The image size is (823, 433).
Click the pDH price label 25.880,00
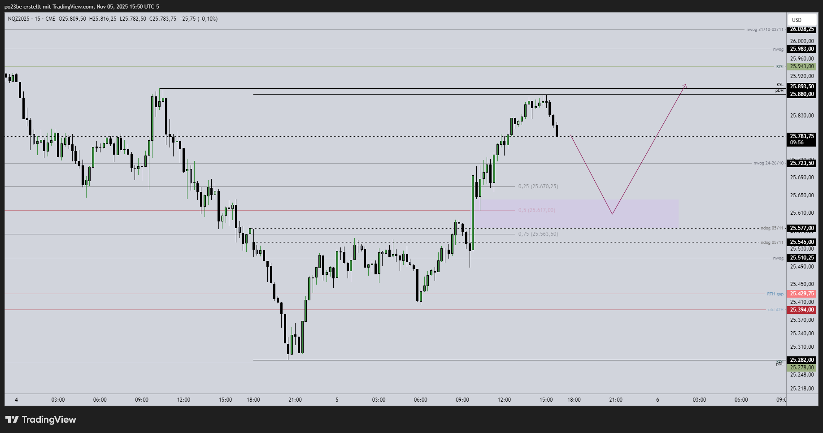(801, 94)
